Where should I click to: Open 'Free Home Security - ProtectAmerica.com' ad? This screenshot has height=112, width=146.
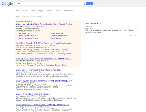(x=43, y=43)
